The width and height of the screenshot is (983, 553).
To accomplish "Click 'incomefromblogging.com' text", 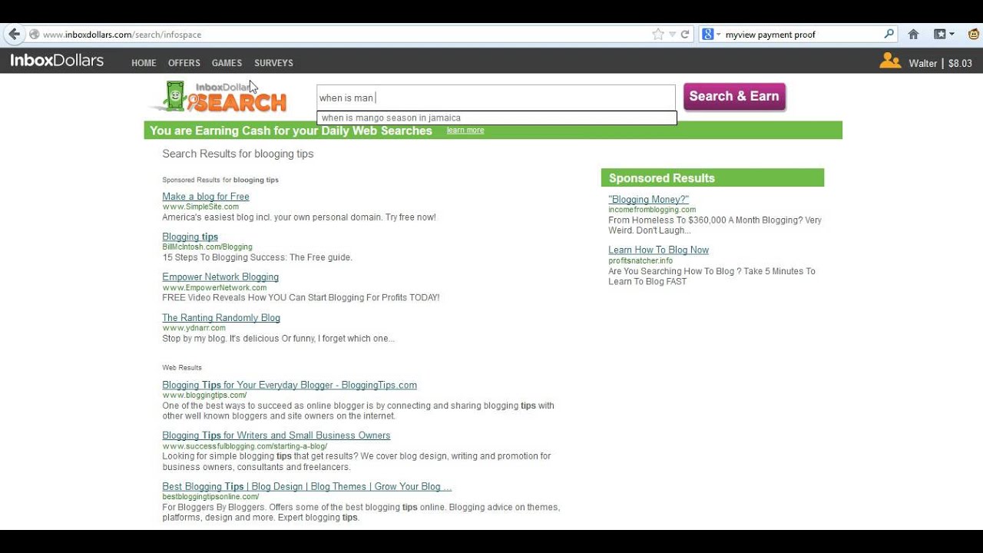I will tap(652, 210).
